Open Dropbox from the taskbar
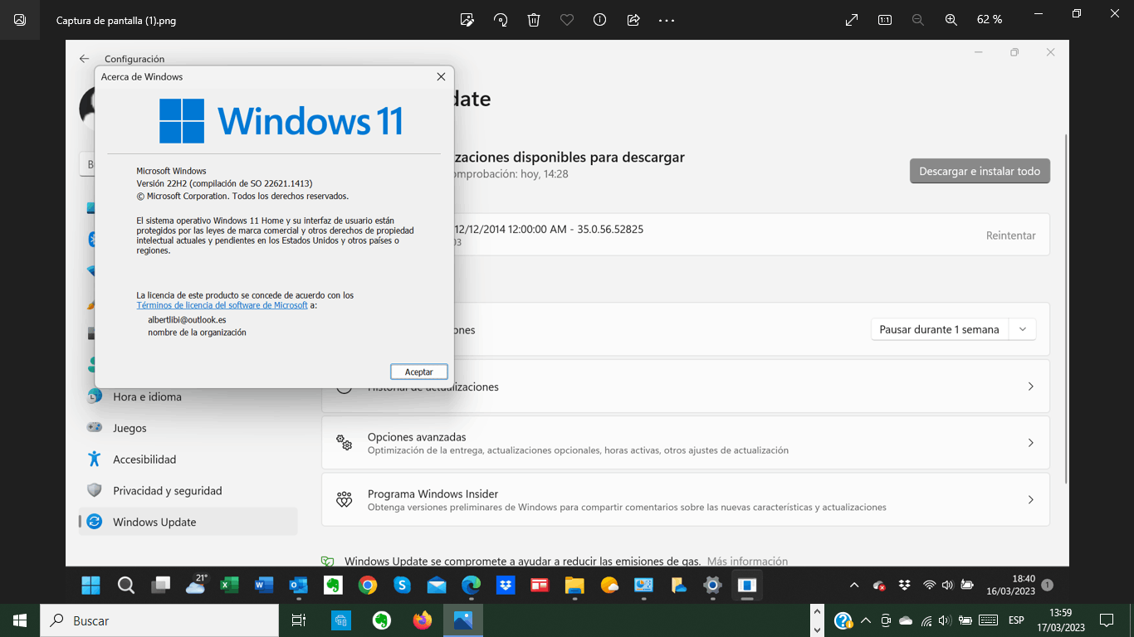The image size is (1134, 637). pos(505,585)
